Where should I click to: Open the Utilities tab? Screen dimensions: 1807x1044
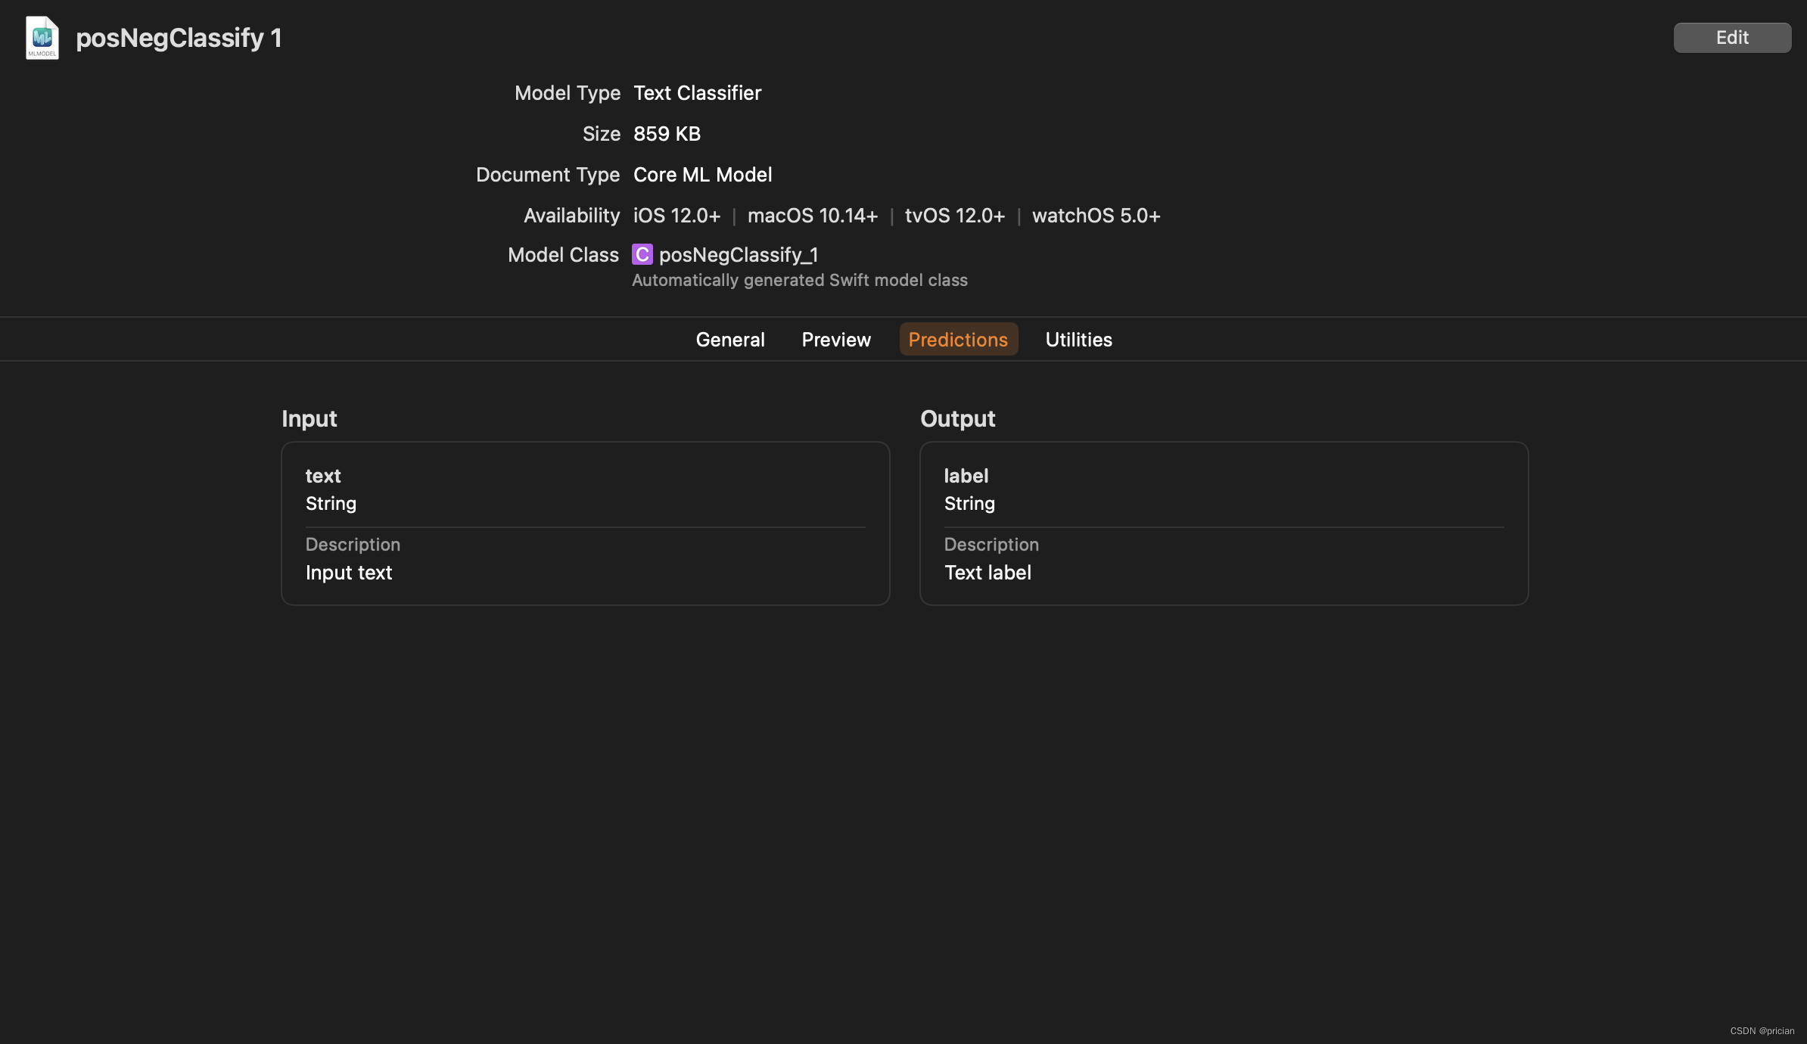click(x=1078, y=340)
